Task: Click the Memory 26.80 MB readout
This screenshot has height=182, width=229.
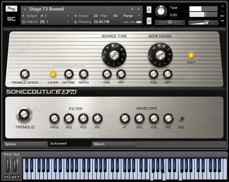Action: [101, 22]
